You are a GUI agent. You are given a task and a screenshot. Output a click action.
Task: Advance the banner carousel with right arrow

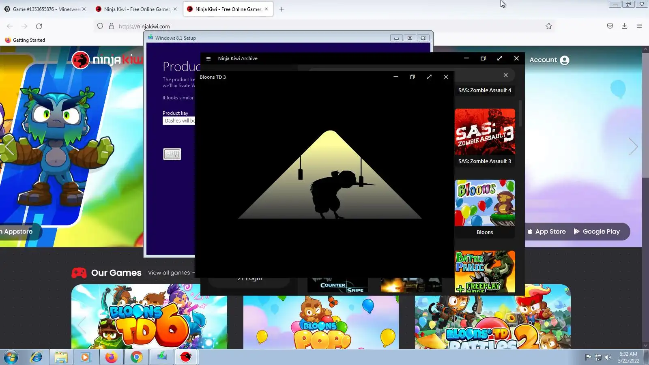point(633,146)
